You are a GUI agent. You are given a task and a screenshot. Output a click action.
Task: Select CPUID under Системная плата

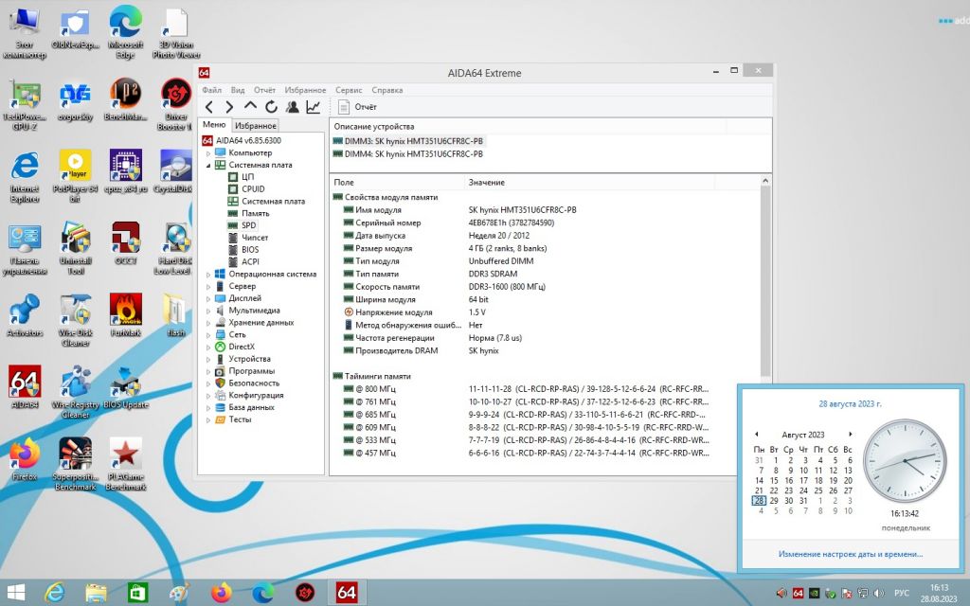[x=253, y=189]
